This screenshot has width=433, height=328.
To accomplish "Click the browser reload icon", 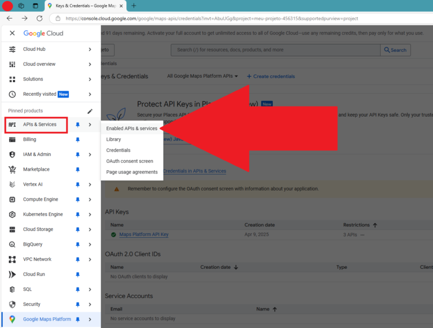I will (x=39, y=18).
